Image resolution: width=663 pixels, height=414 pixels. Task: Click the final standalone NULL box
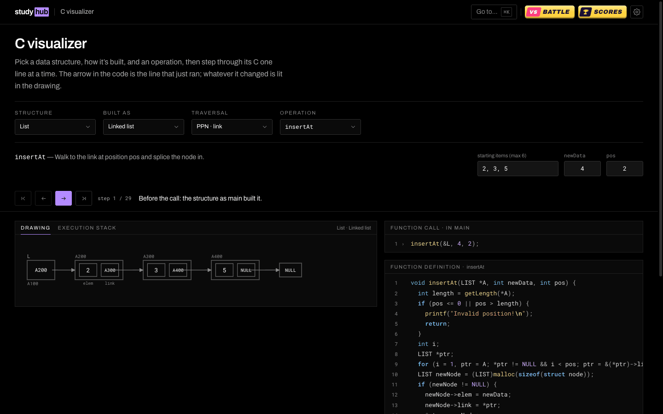(291, 270)
